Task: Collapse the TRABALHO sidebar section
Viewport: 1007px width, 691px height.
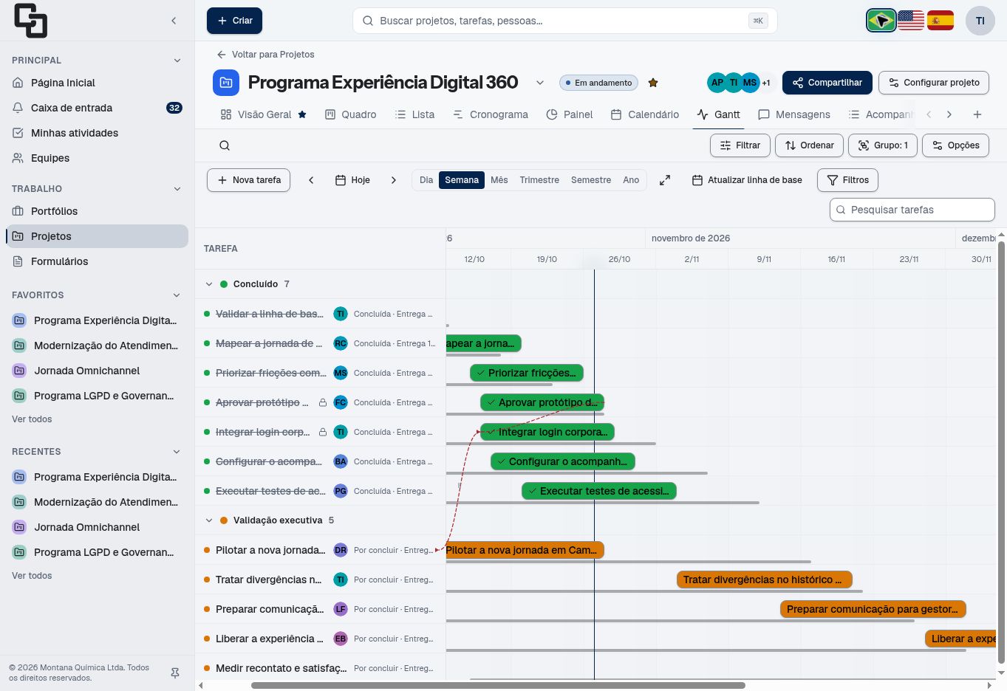Action: (x=177, y=189)
